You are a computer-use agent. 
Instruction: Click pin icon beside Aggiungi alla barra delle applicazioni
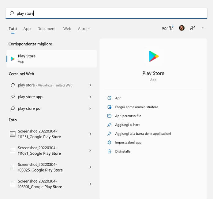[109, 134]
